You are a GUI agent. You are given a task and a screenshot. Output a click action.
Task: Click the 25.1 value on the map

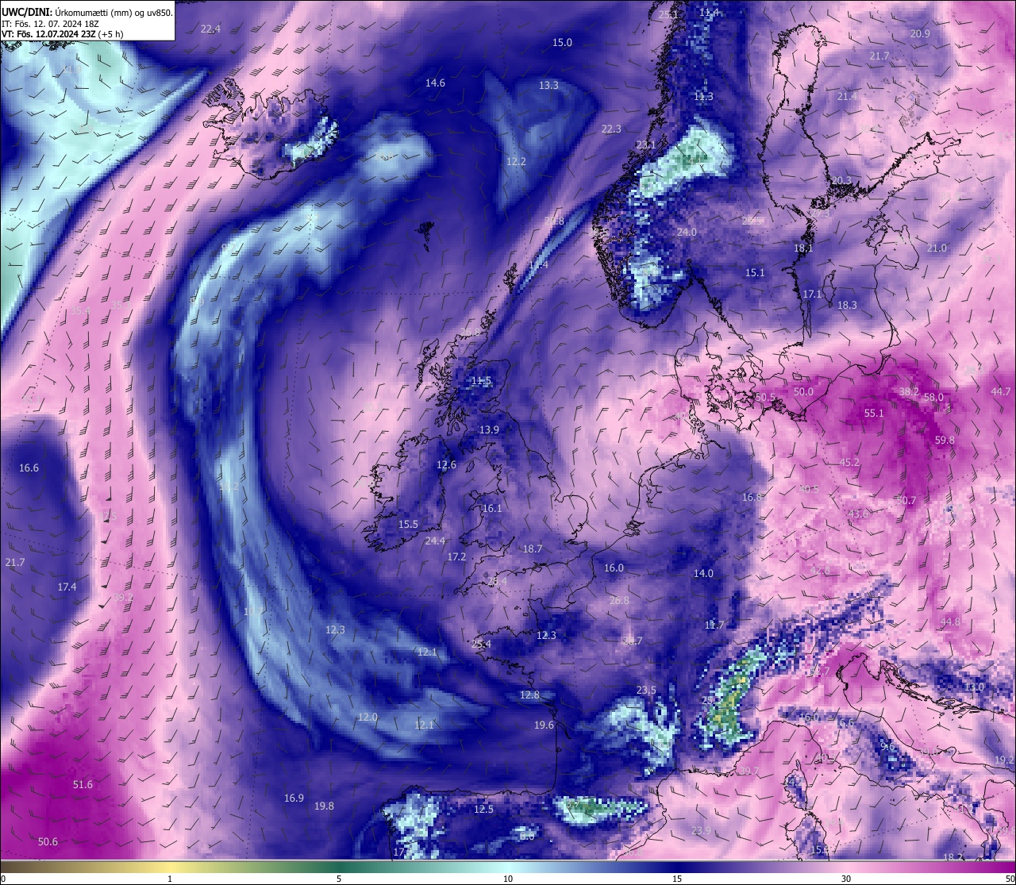[x=669, y=14]
